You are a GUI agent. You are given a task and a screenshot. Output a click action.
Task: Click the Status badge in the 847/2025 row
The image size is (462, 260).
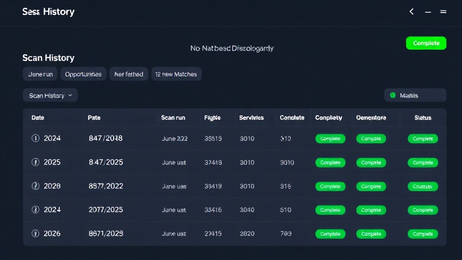423,162
